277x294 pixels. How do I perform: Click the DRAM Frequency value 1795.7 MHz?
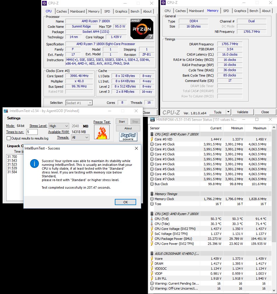pyautogui.click(x=230, y=44)
